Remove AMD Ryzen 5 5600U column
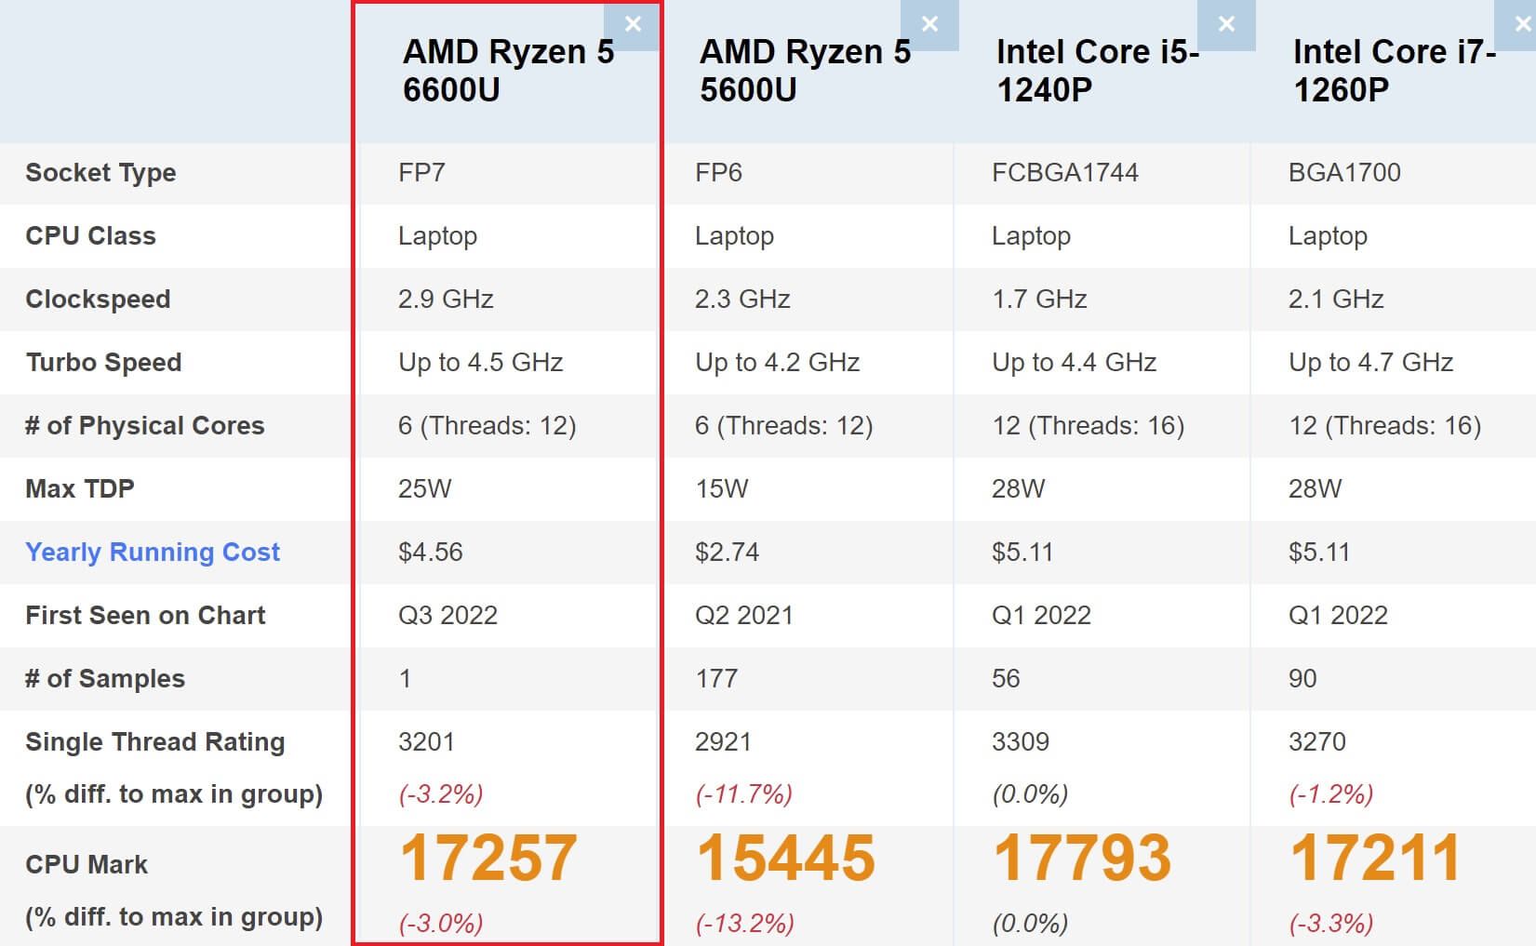Viewport: 1536px width, 946px height. [x=929, y=25]
